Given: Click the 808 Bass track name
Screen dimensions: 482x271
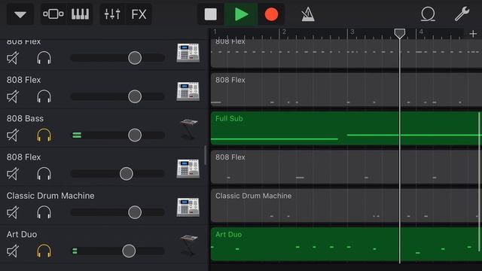Looking at the screenshot, I should point(25,118).
